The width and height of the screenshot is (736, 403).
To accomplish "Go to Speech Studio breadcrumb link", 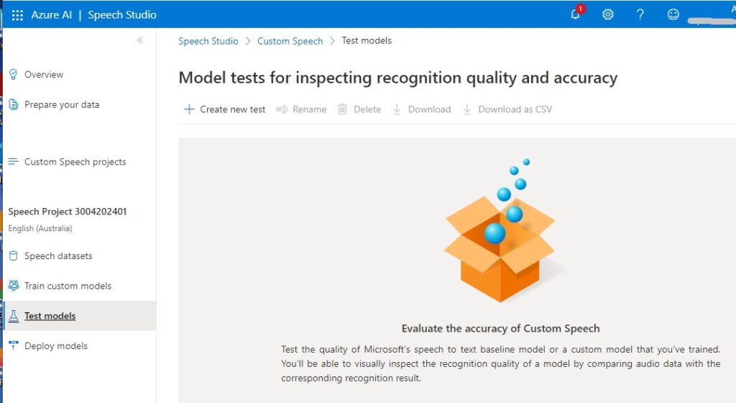I will (x=208, y=41).
